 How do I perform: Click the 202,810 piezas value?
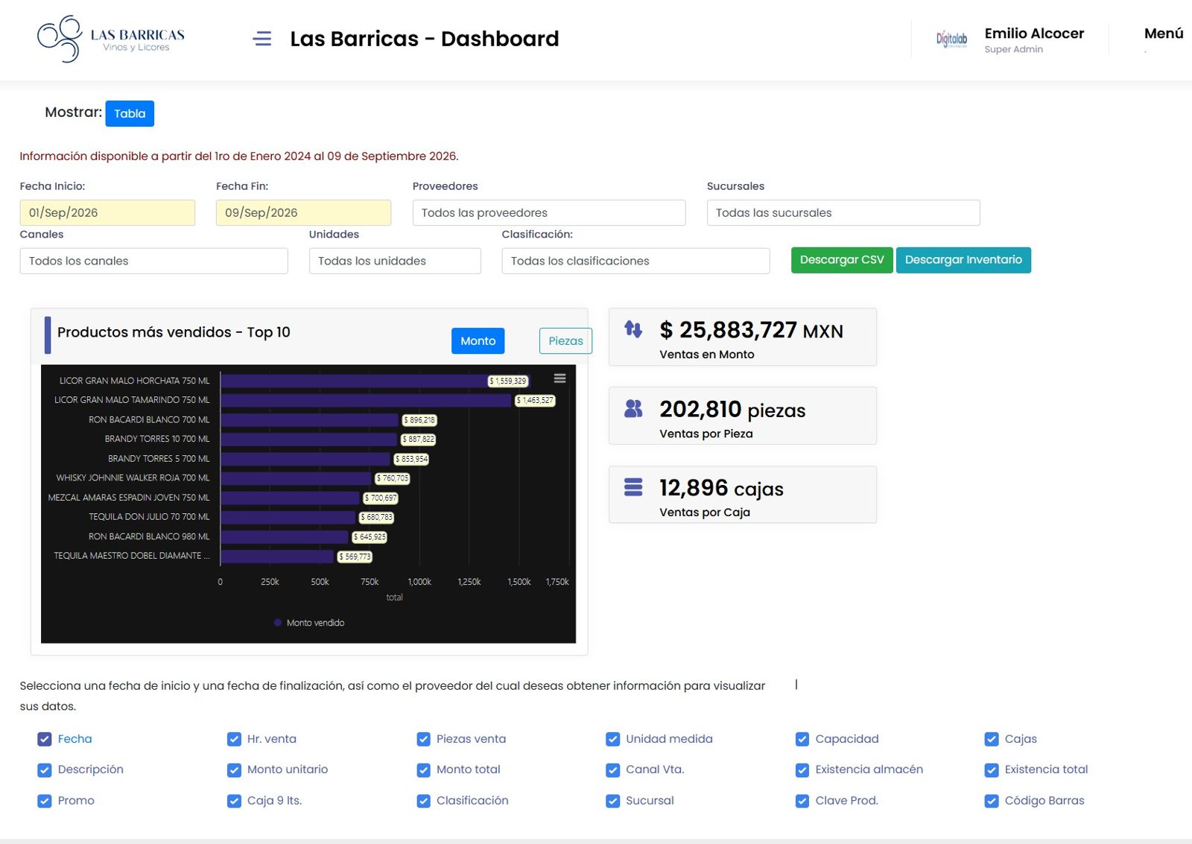point(732,409)
